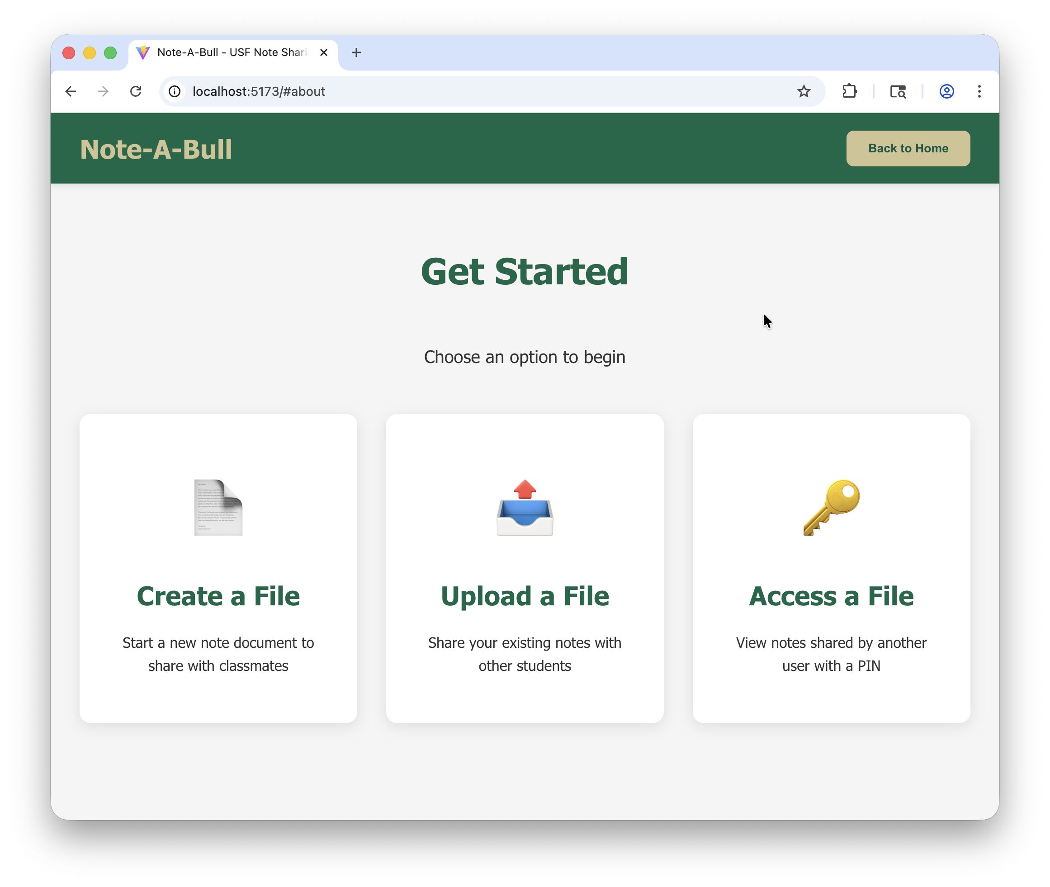The image size is (1050, 887).
Task: Open a new tab with plus button
Action: 356,52
